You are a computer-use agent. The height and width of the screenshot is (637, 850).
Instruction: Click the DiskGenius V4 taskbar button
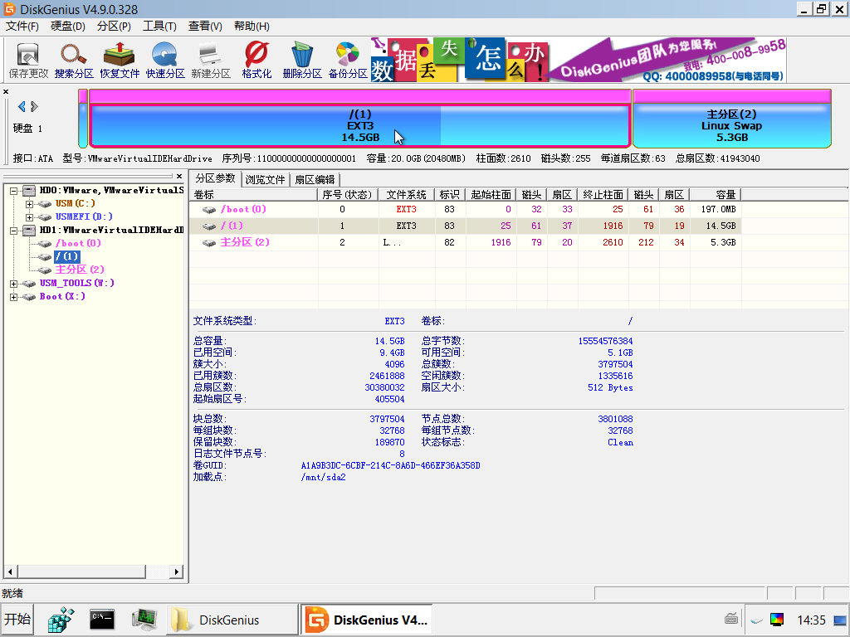(369, 620)
